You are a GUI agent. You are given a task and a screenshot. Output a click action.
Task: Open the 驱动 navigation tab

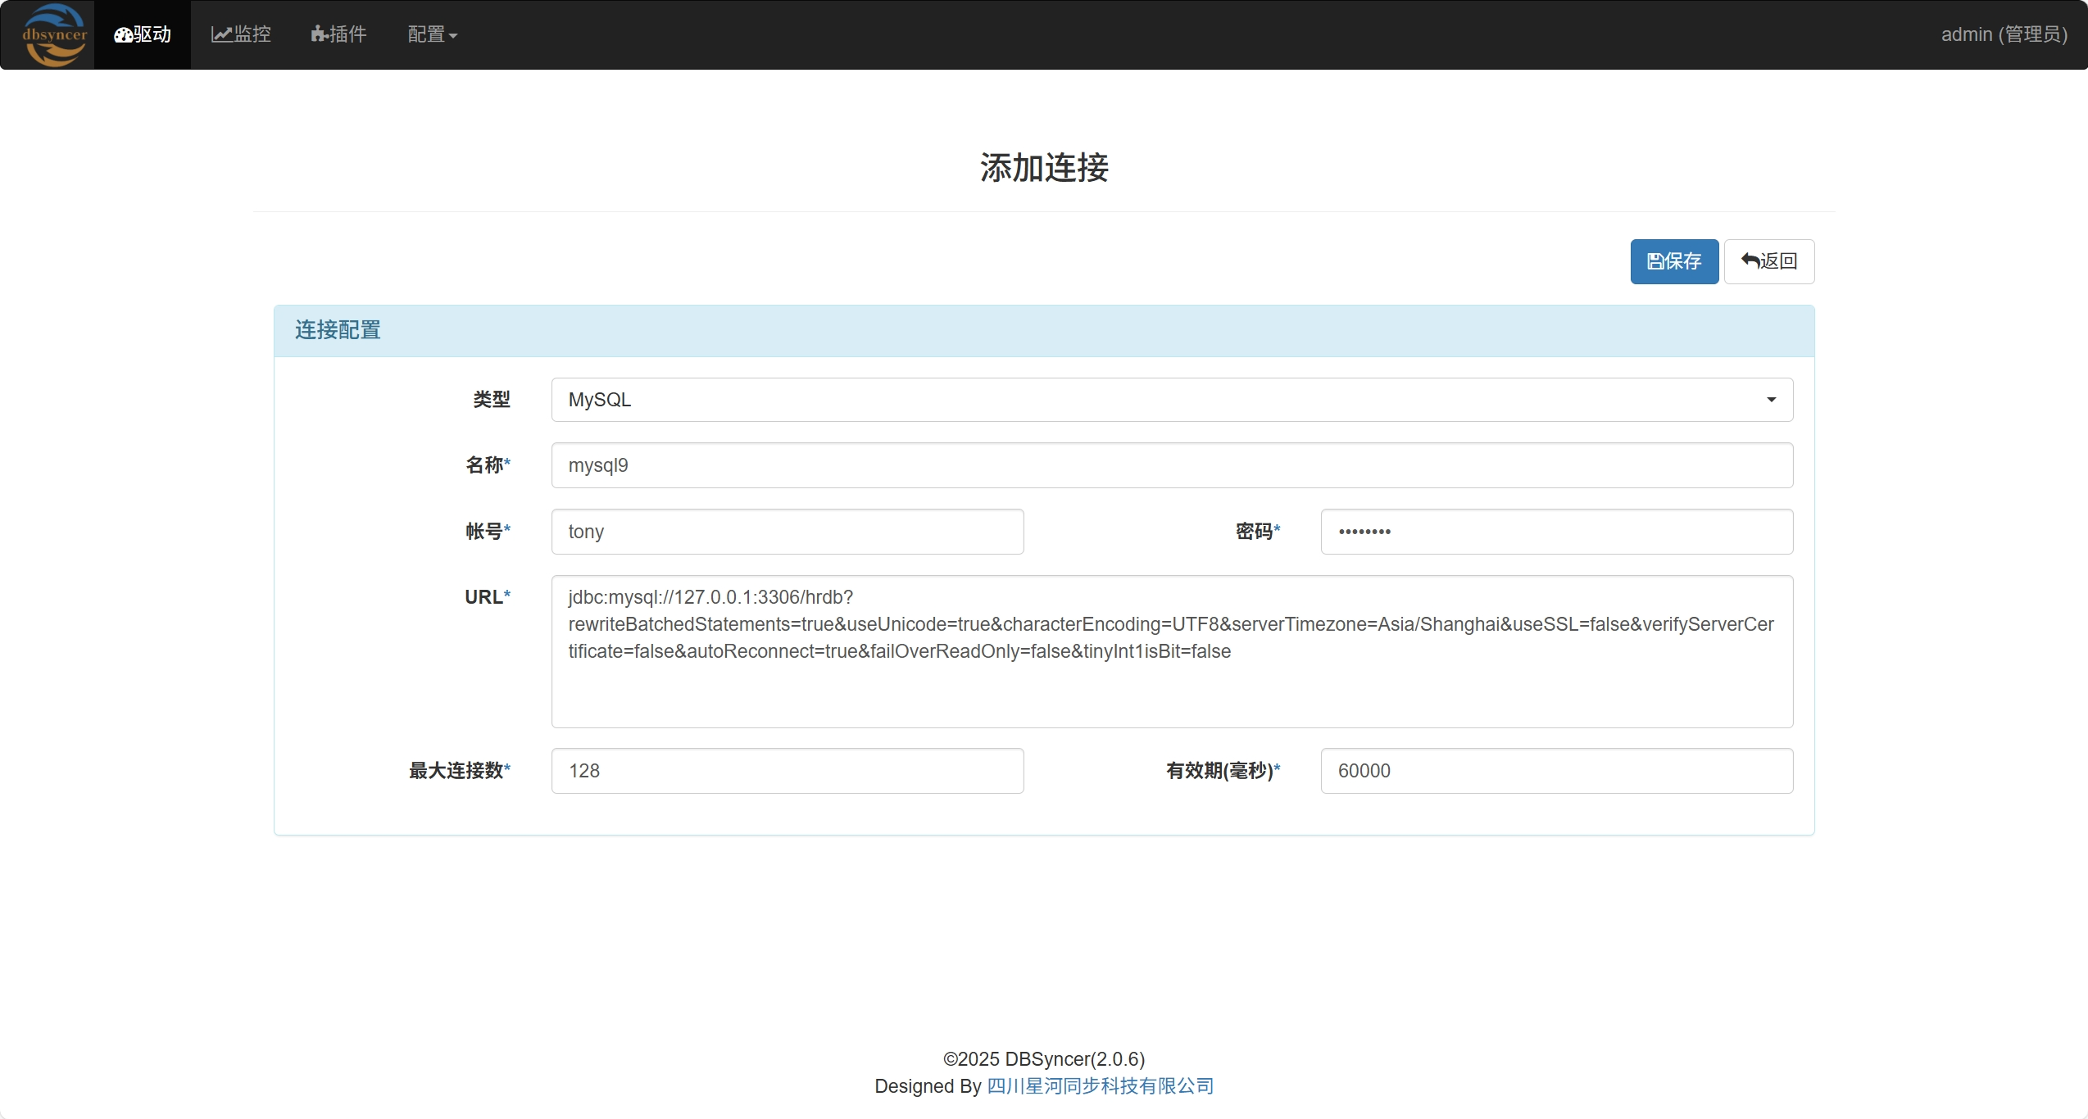tap(143, 34)
